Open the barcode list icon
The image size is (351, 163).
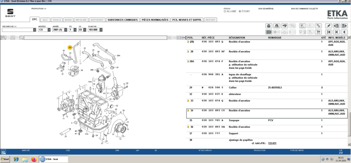pos(269,32)
